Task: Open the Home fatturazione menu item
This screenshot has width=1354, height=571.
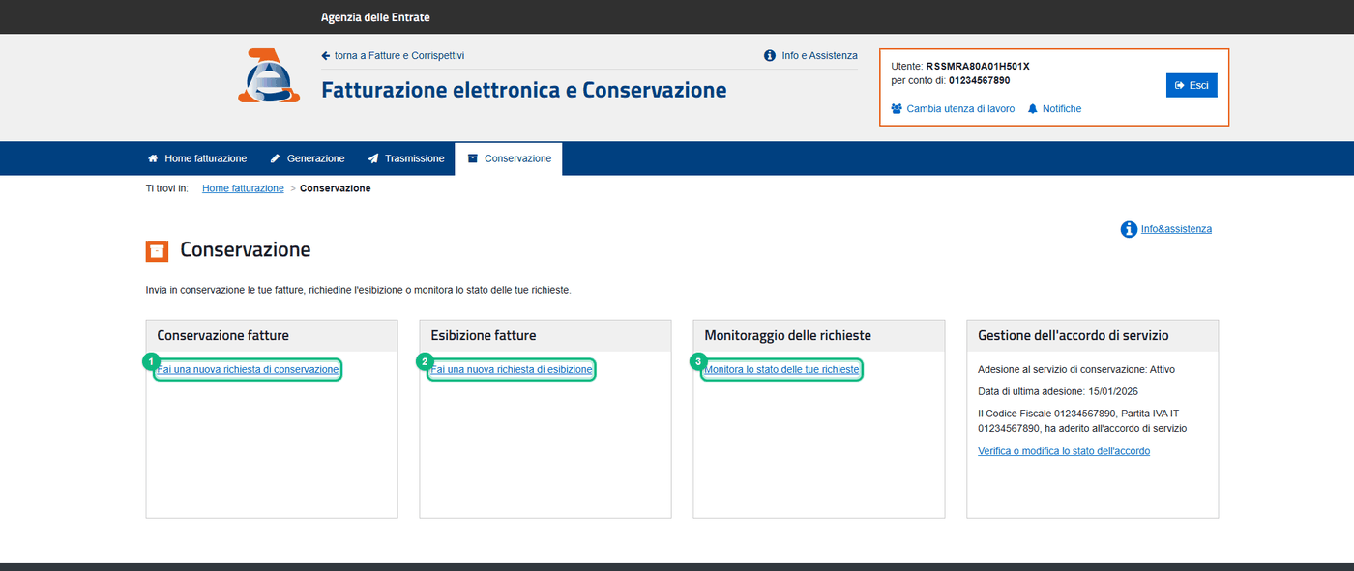Action: 197,158
